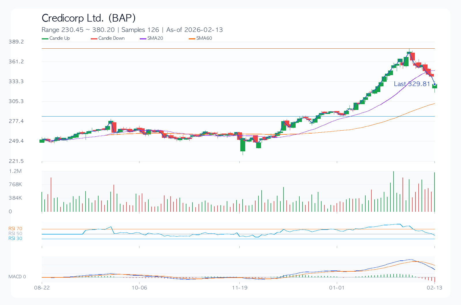Click the RSI 70 level label
The image size is (461, 305).
pos(15,229)
